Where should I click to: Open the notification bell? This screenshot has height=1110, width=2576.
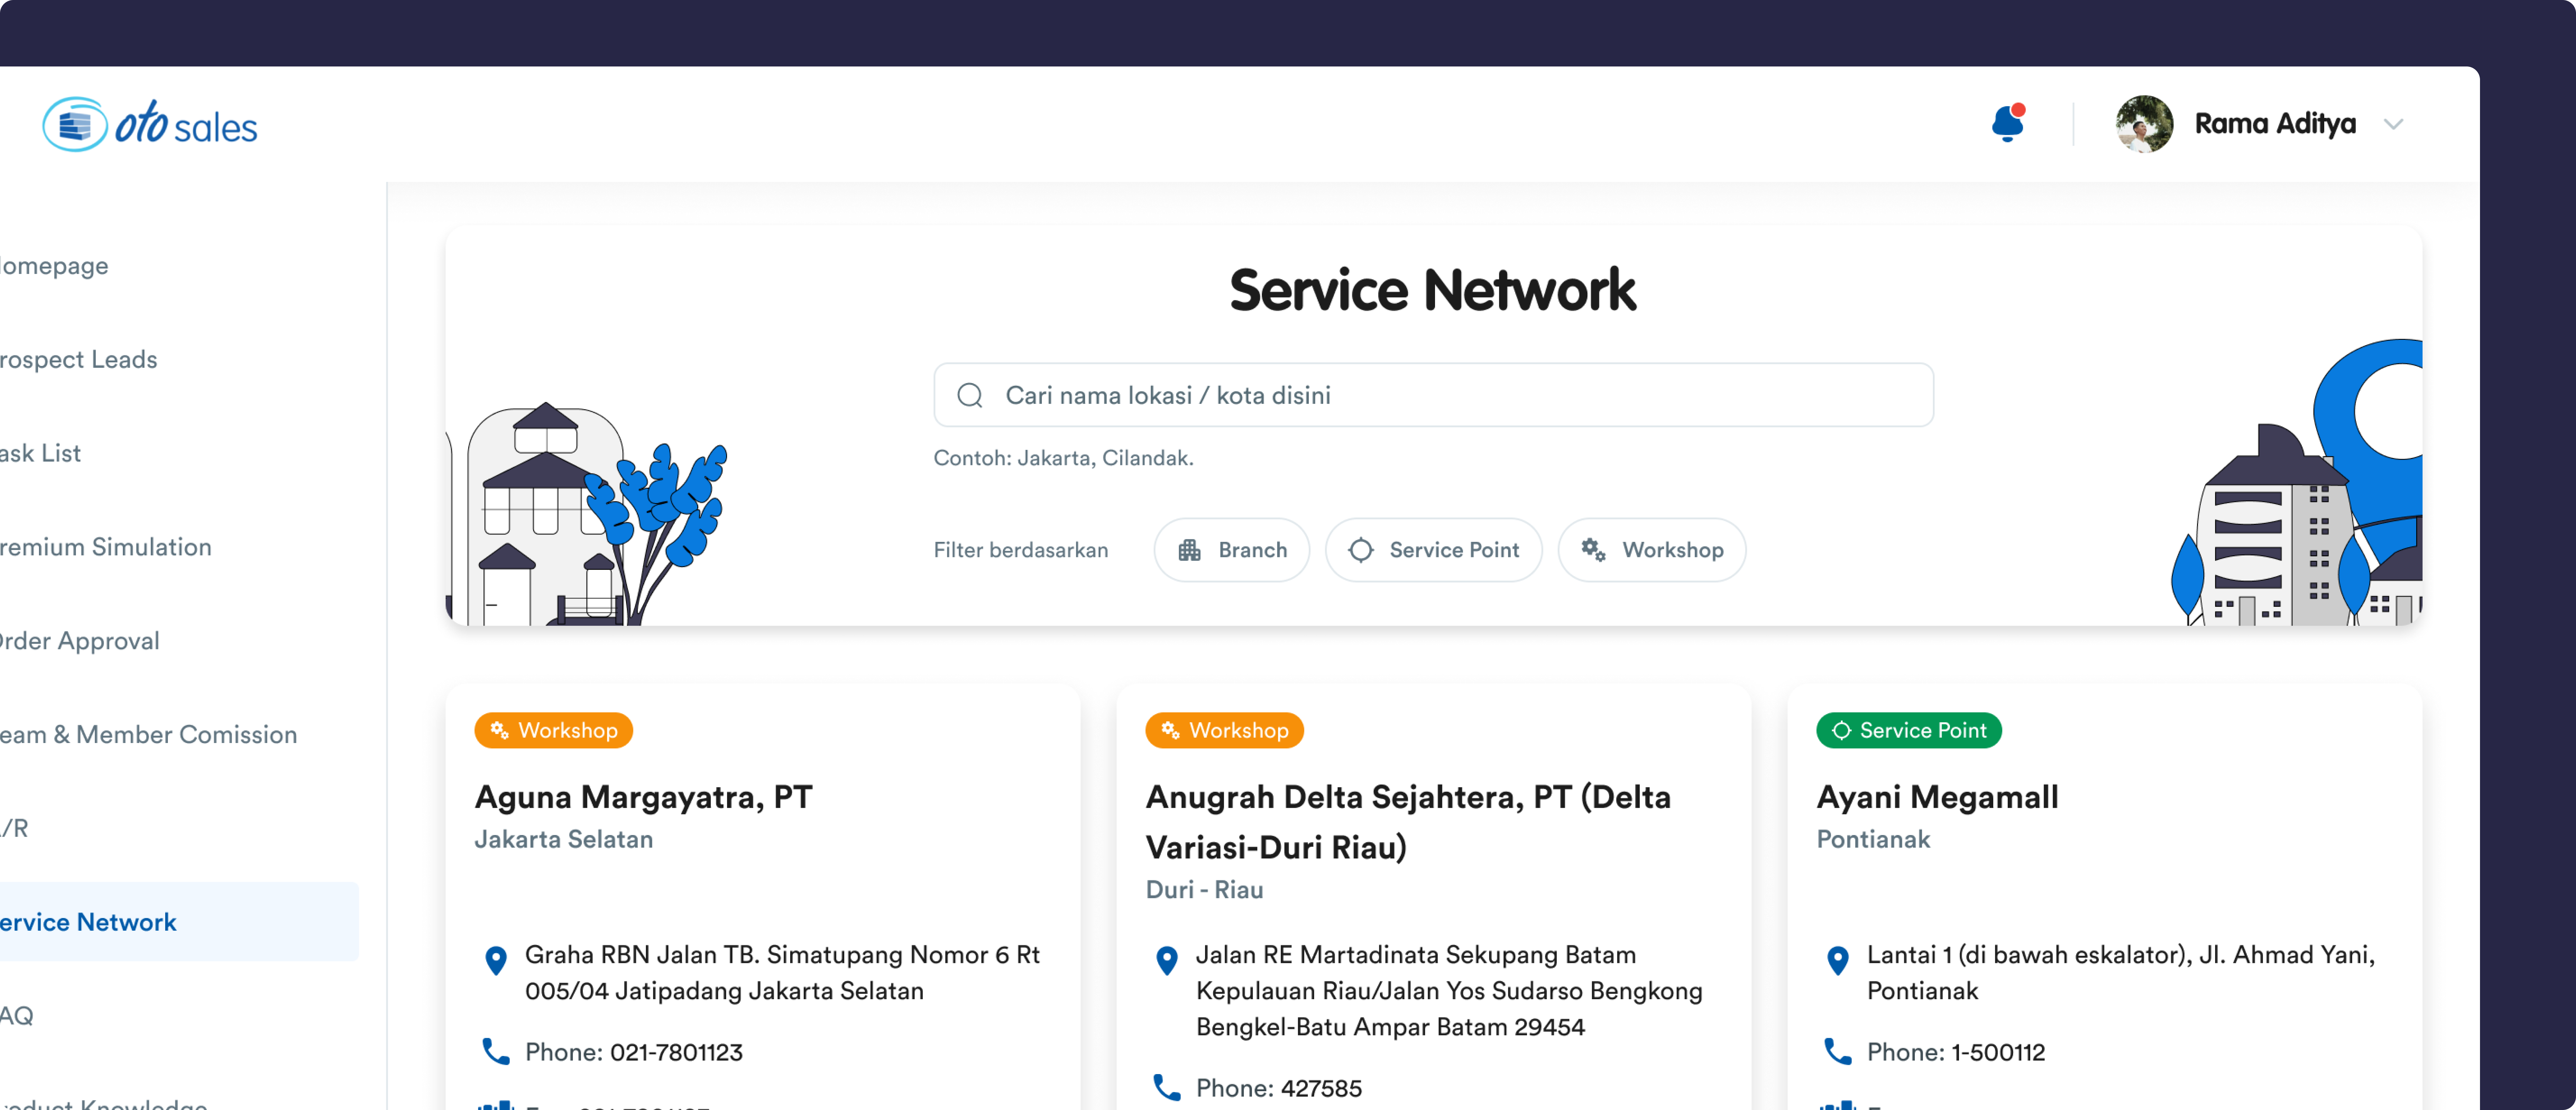(2007, 124)
